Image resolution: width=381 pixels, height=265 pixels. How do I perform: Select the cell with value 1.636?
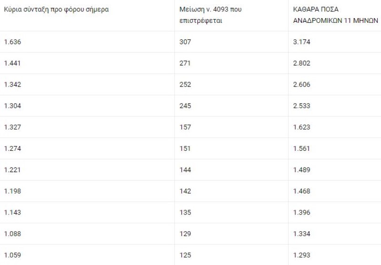(x=13, y=42)
